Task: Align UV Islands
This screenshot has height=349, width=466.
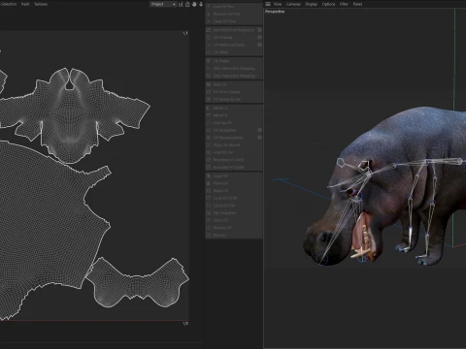Action: click(x=234, y=144)
